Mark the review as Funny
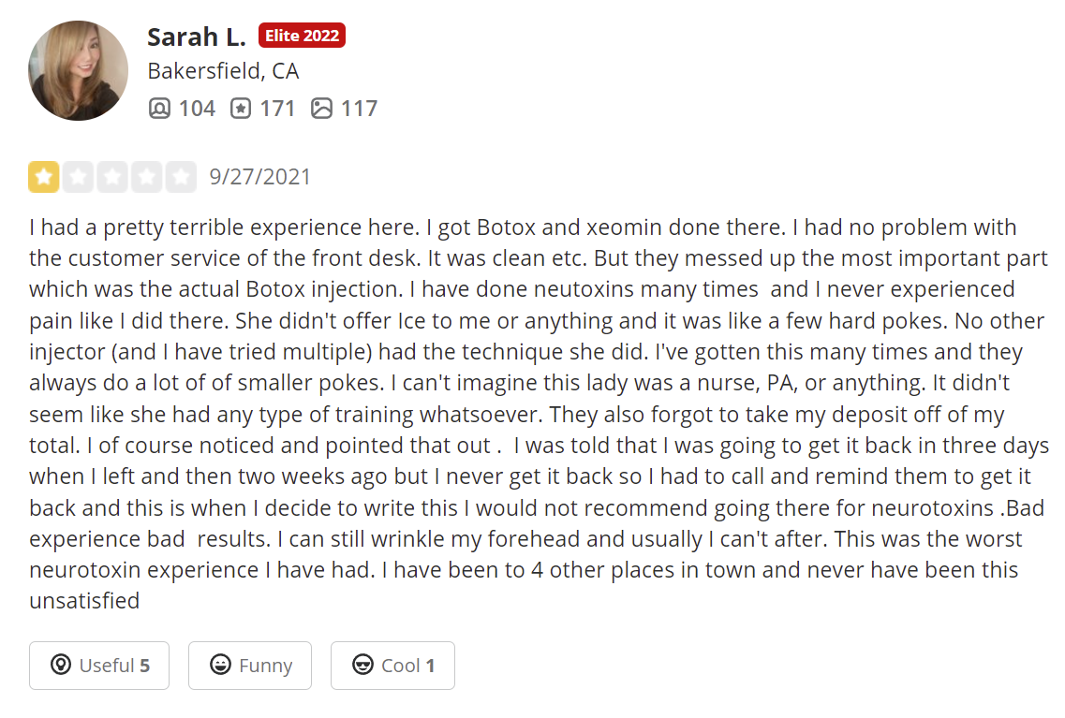The width and height of the screenshot is (1065, 718). [x=250, y=666]
